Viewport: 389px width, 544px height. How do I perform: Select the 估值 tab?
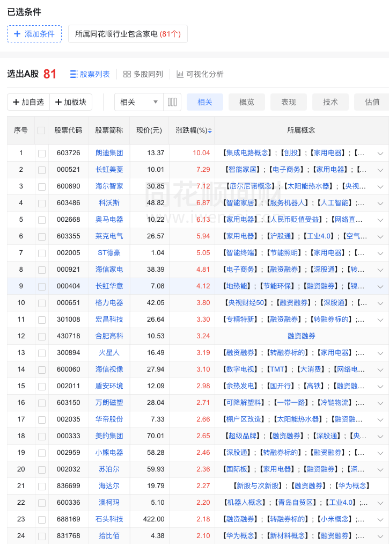pyautogui.click(x=372, y=102)
